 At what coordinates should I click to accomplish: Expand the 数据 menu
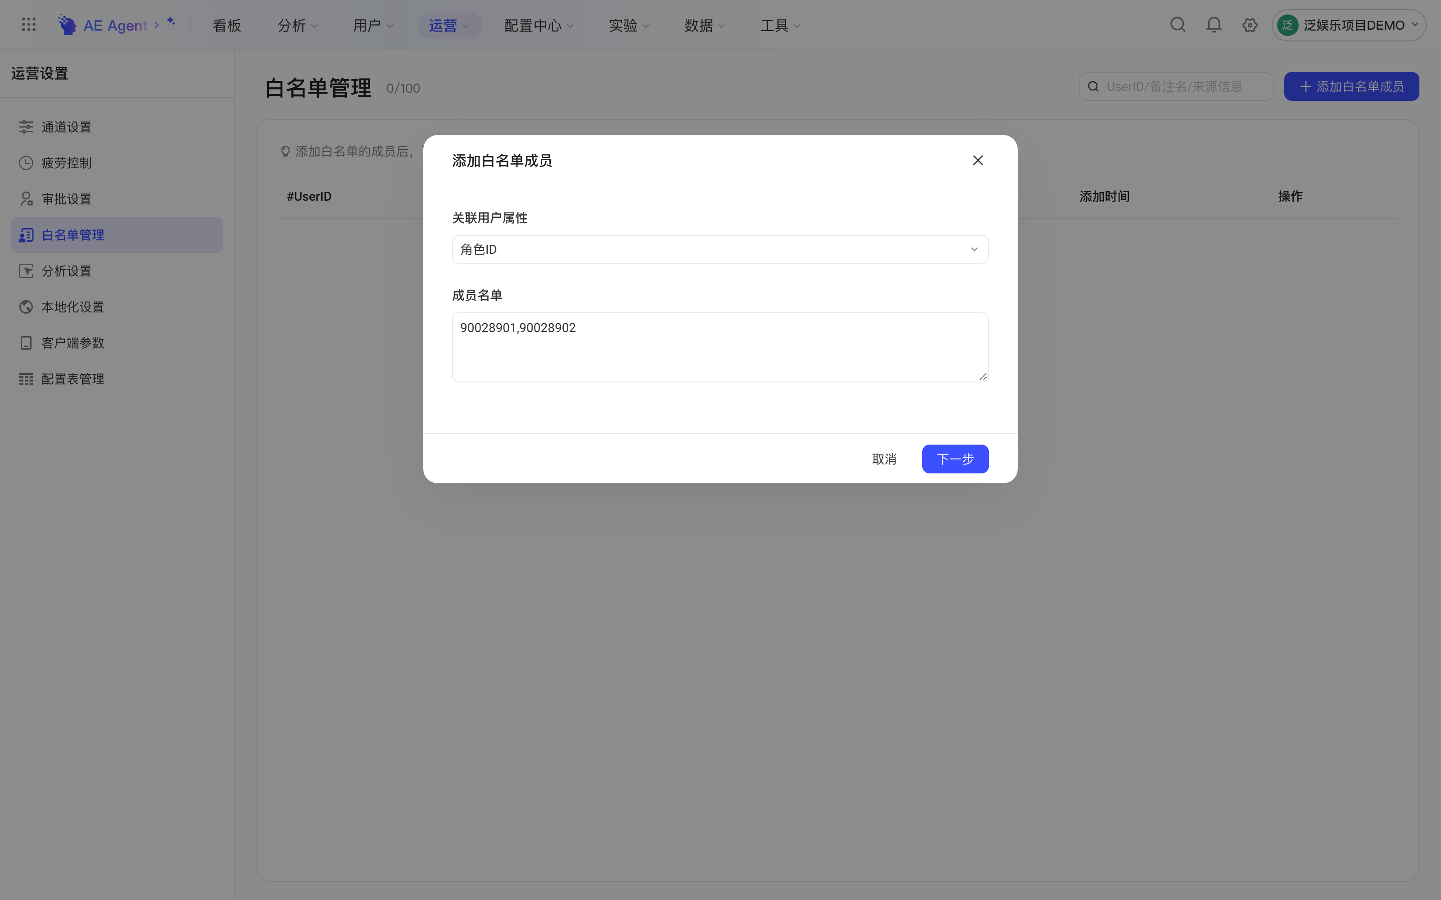coord(704,25)
